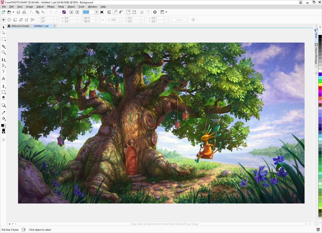This screenshot has width=322, height=233.
Task: Open the Object Manager docker tab
Action: coord(316,54)
